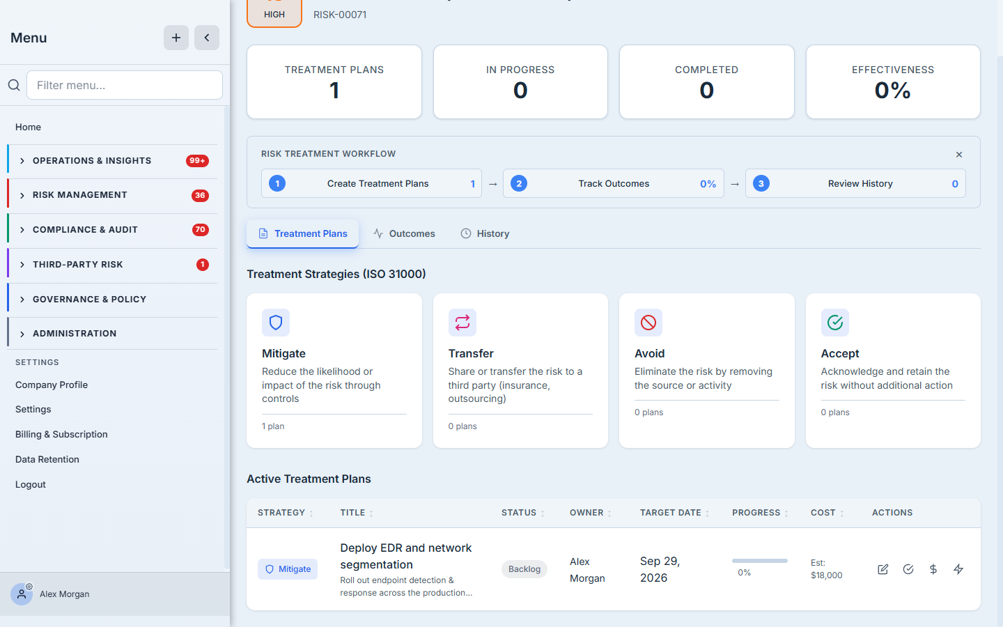Screen dimensions: 1003x627
Task: Click the Treatment Plans stat card
Action: [334, 82]
